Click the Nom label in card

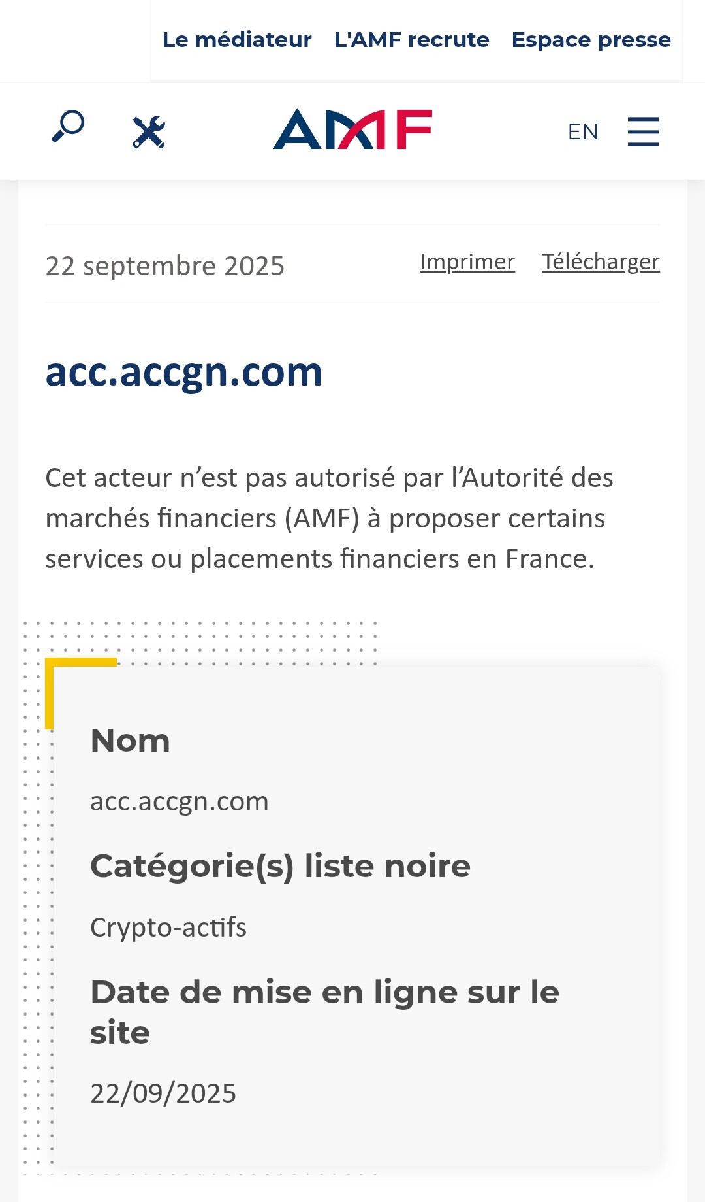130,741
